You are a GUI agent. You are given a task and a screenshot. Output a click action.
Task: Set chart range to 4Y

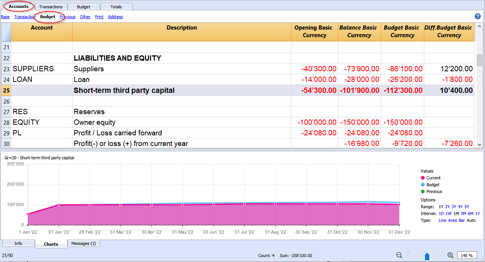point(460,207)
